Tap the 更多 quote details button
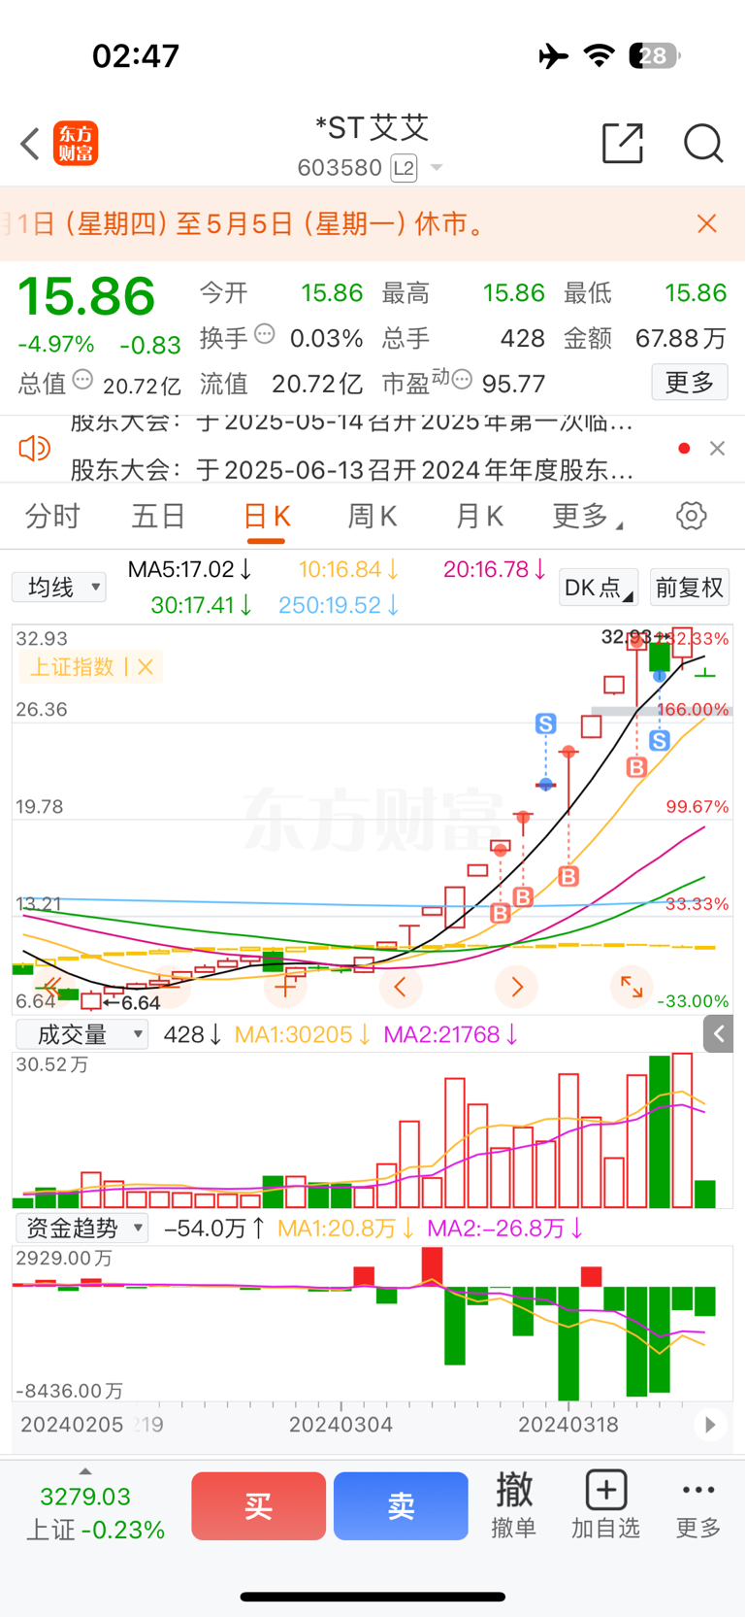 pyautogui.click(x=690, y=382)
